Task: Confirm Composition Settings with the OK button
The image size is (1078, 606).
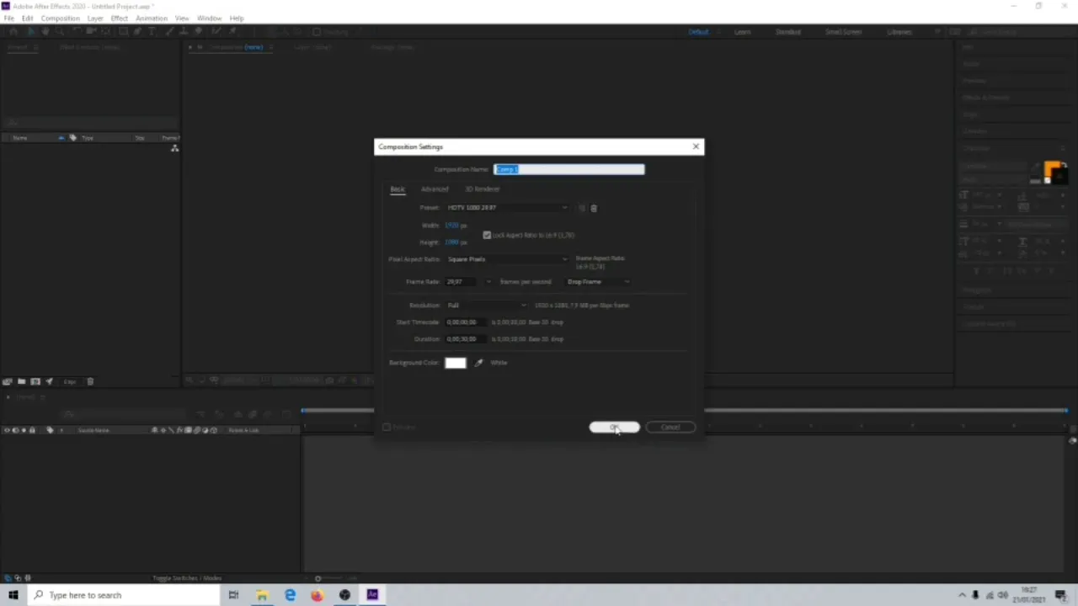Action: pos(614,427)
